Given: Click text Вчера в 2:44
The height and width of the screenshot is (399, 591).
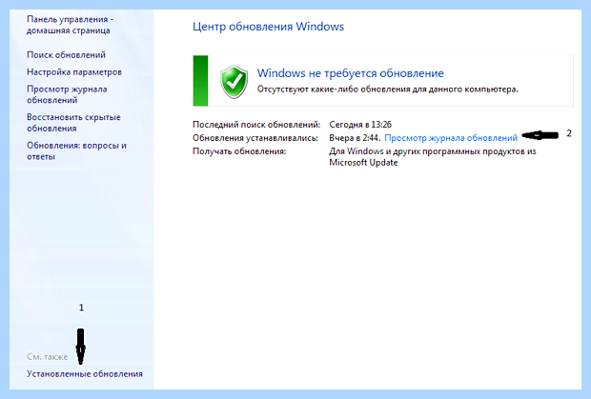Looking at the screenshot, I should 355,138.
